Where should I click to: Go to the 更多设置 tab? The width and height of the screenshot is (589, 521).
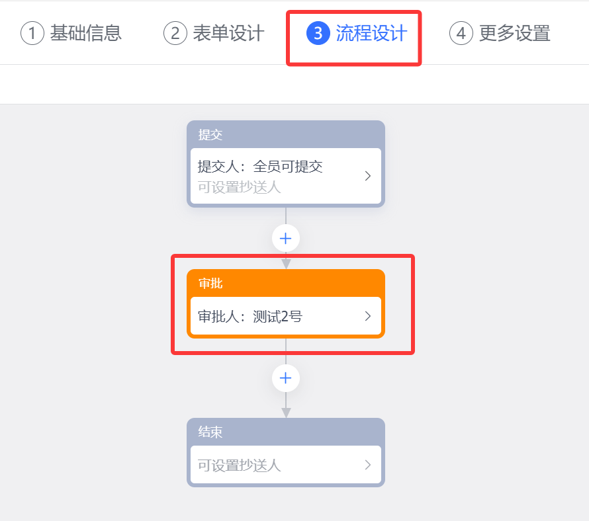(515, 33)
